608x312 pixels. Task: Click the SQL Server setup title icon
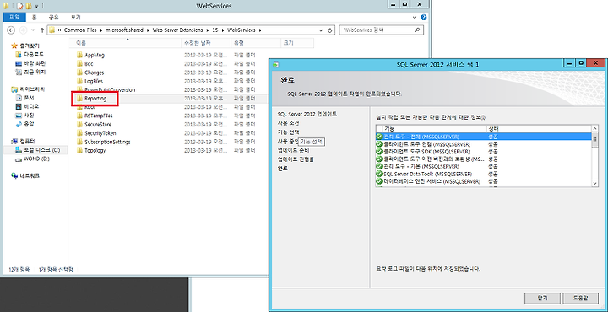(x=276, y=65)
